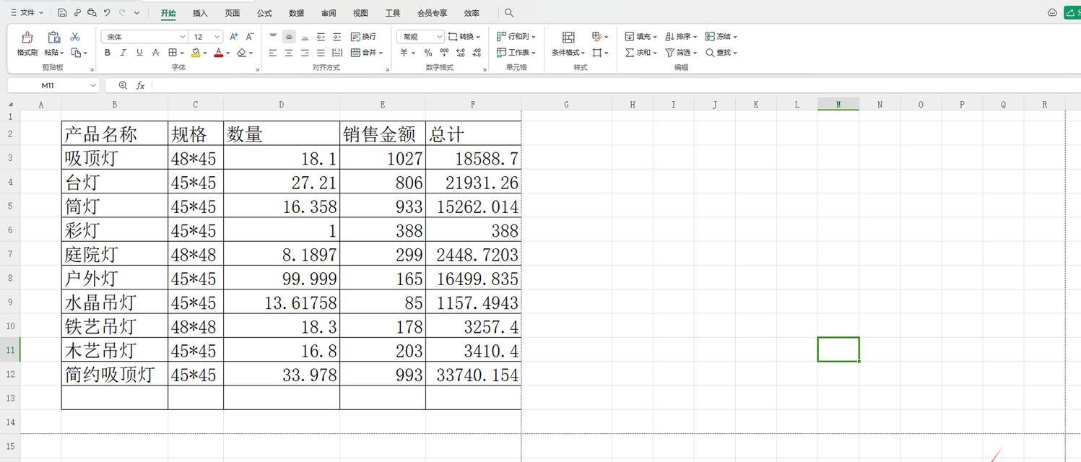This screenshot has width=1081, height=462.
Task: Open the File (文件) menu
Action: pos(27,13)
